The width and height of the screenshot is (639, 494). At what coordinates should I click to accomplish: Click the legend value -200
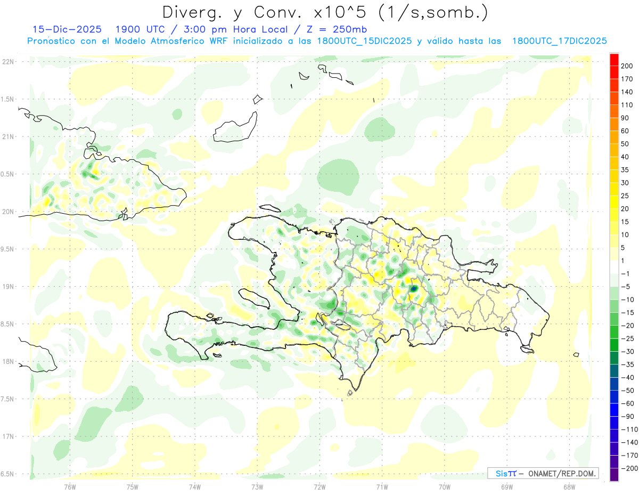coord(629,468)
